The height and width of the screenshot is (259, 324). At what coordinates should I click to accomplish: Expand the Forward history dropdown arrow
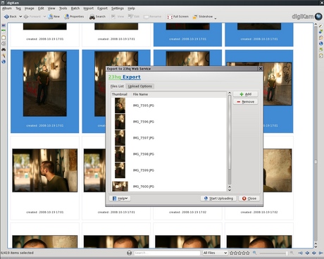[x=44, y=17]
